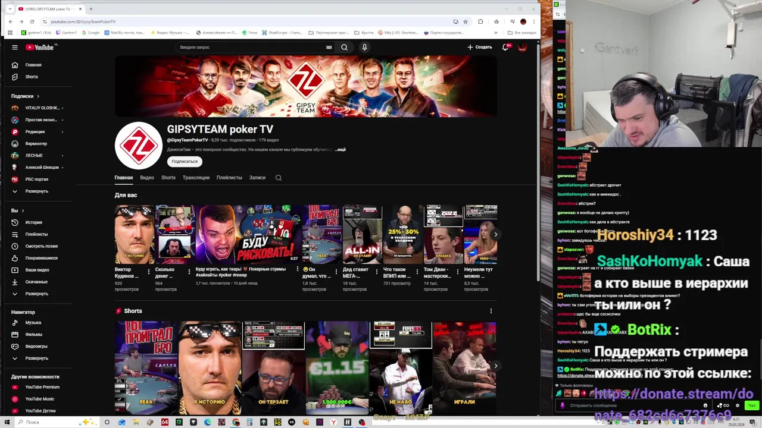Open the Буду рисковать video thumbnail

[x=248, y=234]
